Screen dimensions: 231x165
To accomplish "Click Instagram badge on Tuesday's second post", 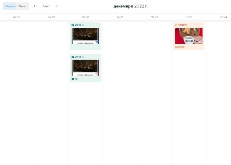I will [97, 73].
